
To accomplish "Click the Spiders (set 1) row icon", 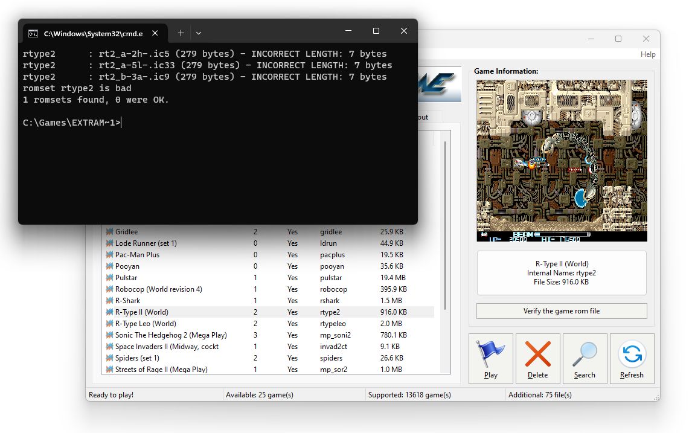I will [109, 358].
